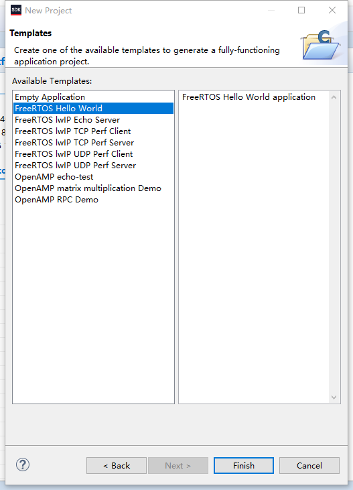
Task: Choose FreeRTOS lwIP Echo Server template
Action: tap(93, 120)
